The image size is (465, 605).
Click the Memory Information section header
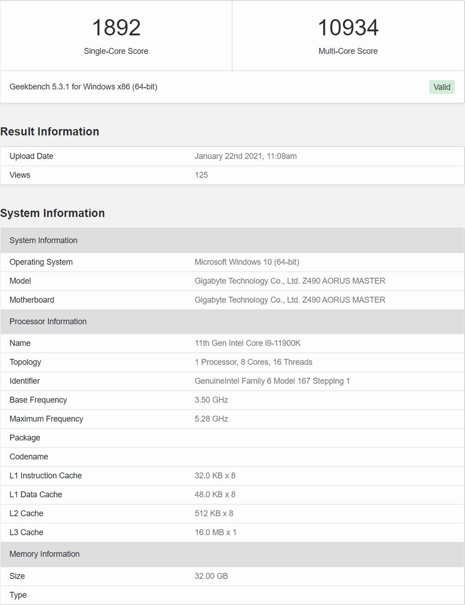point(232,554)
